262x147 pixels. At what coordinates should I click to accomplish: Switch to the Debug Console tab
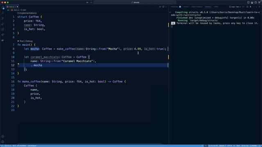(197, 7)
